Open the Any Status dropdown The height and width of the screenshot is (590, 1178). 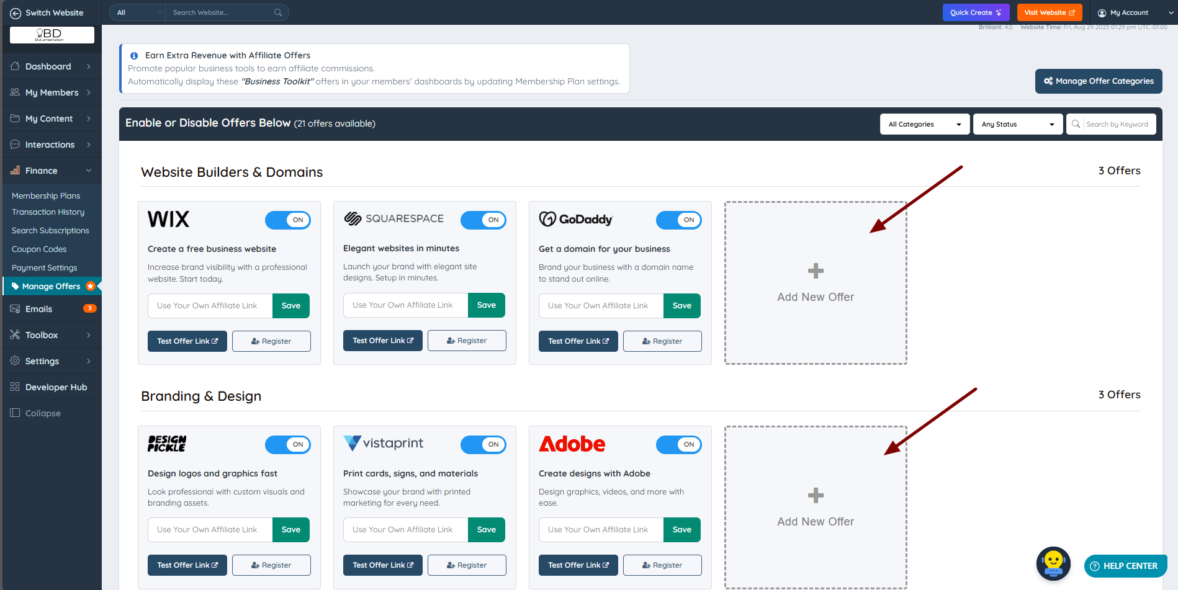pyautogui.click(x=1018, y=124)
